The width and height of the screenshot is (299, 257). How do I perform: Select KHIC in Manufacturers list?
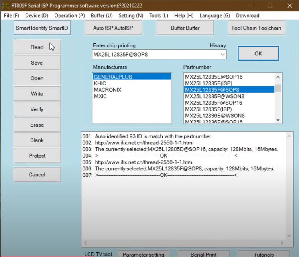pos(132,83)
